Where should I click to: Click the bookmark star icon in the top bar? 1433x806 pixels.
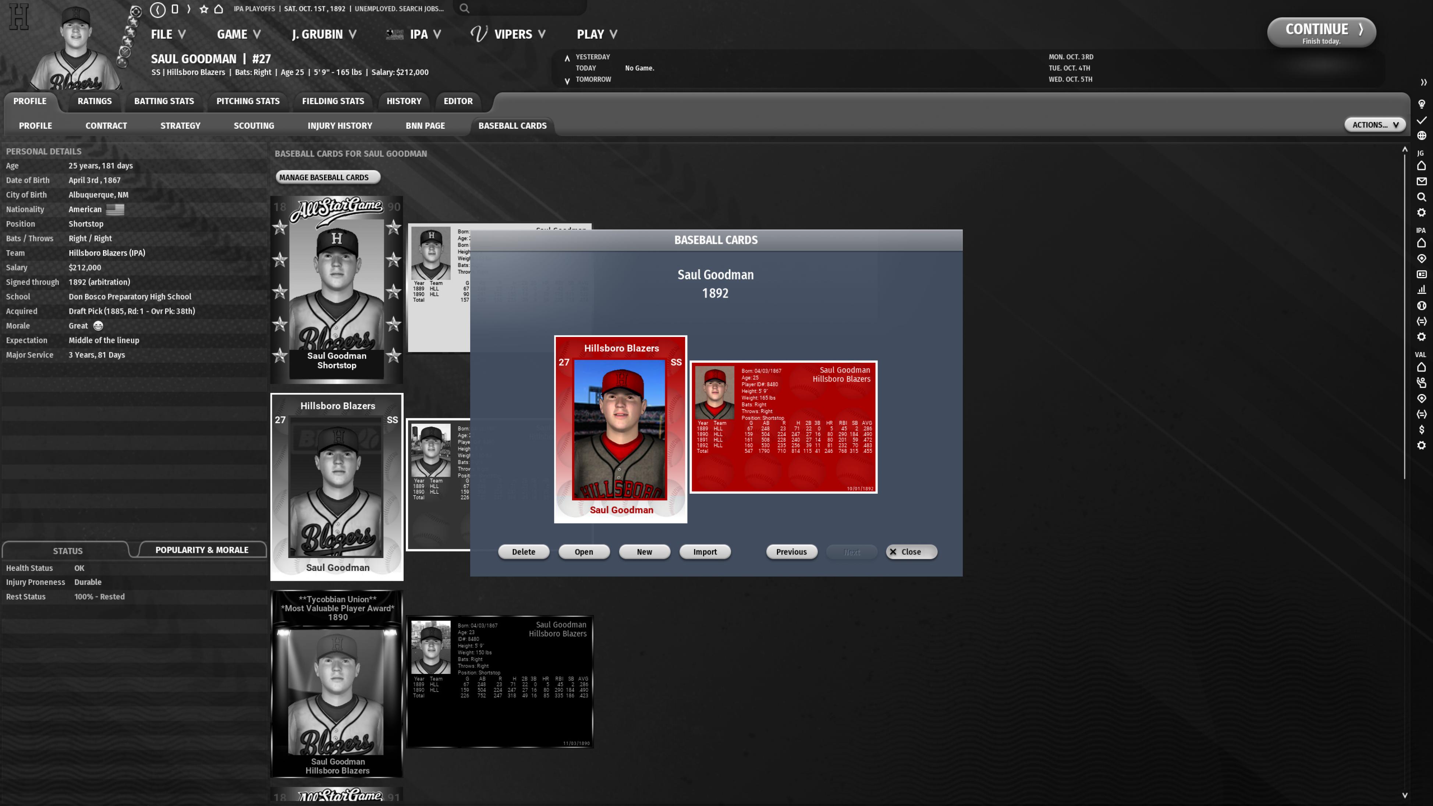(203, 10)
